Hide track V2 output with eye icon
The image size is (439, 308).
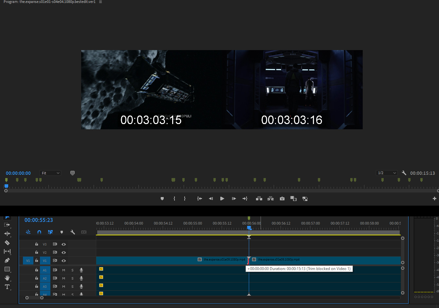(64, 252)
